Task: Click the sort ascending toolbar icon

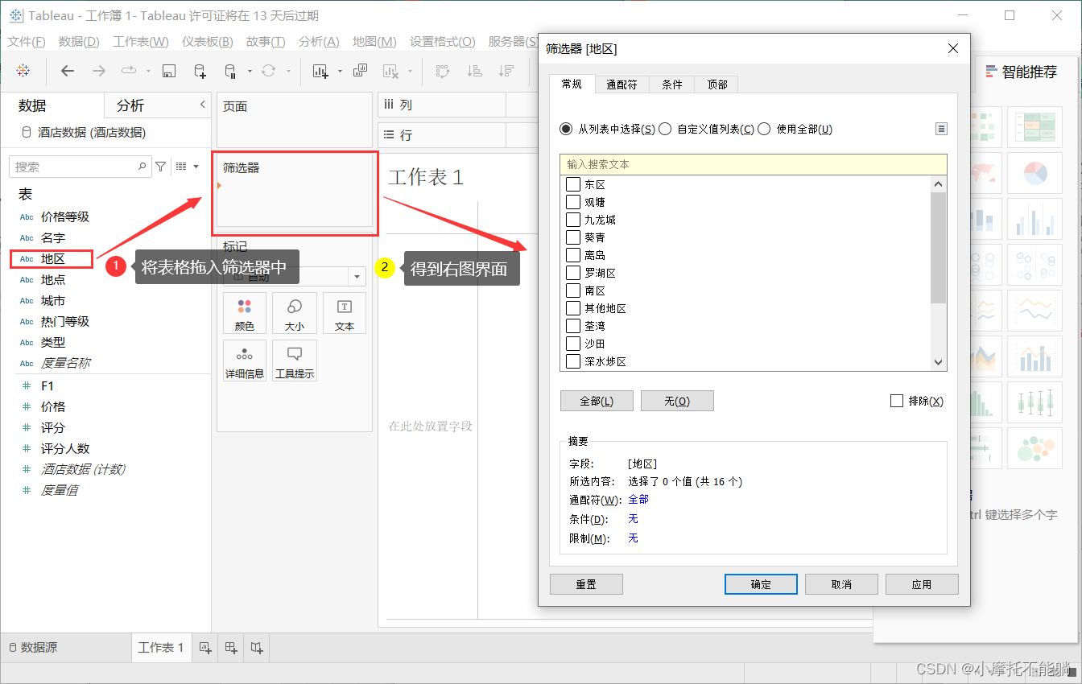Action: click(x=475, y=71)
